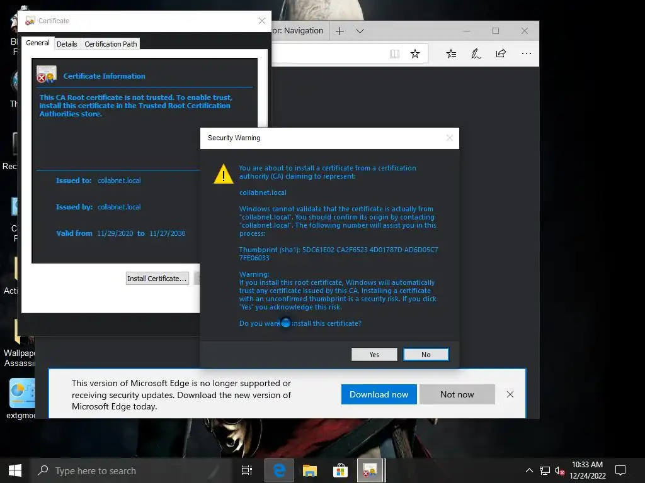This screenshot has width=645, height=483.
Task: Click the untrusted certificate information icon
Action: (x=46, y=74)
